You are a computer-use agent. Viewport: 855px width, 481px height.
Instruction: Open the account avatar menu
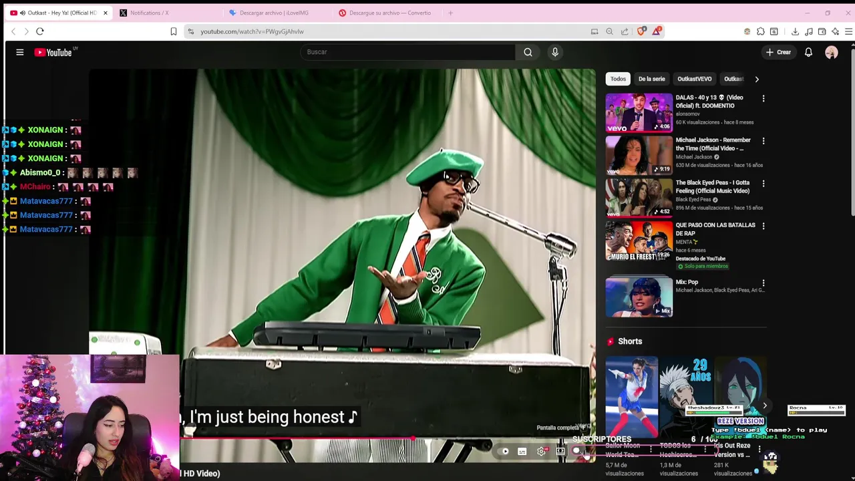point(832,52)
